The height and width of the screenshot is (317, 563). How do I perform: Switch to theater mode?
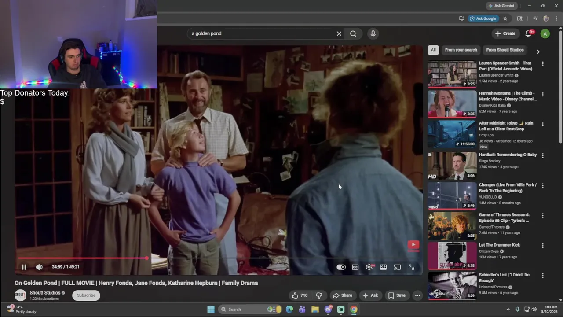click(383, 267)
